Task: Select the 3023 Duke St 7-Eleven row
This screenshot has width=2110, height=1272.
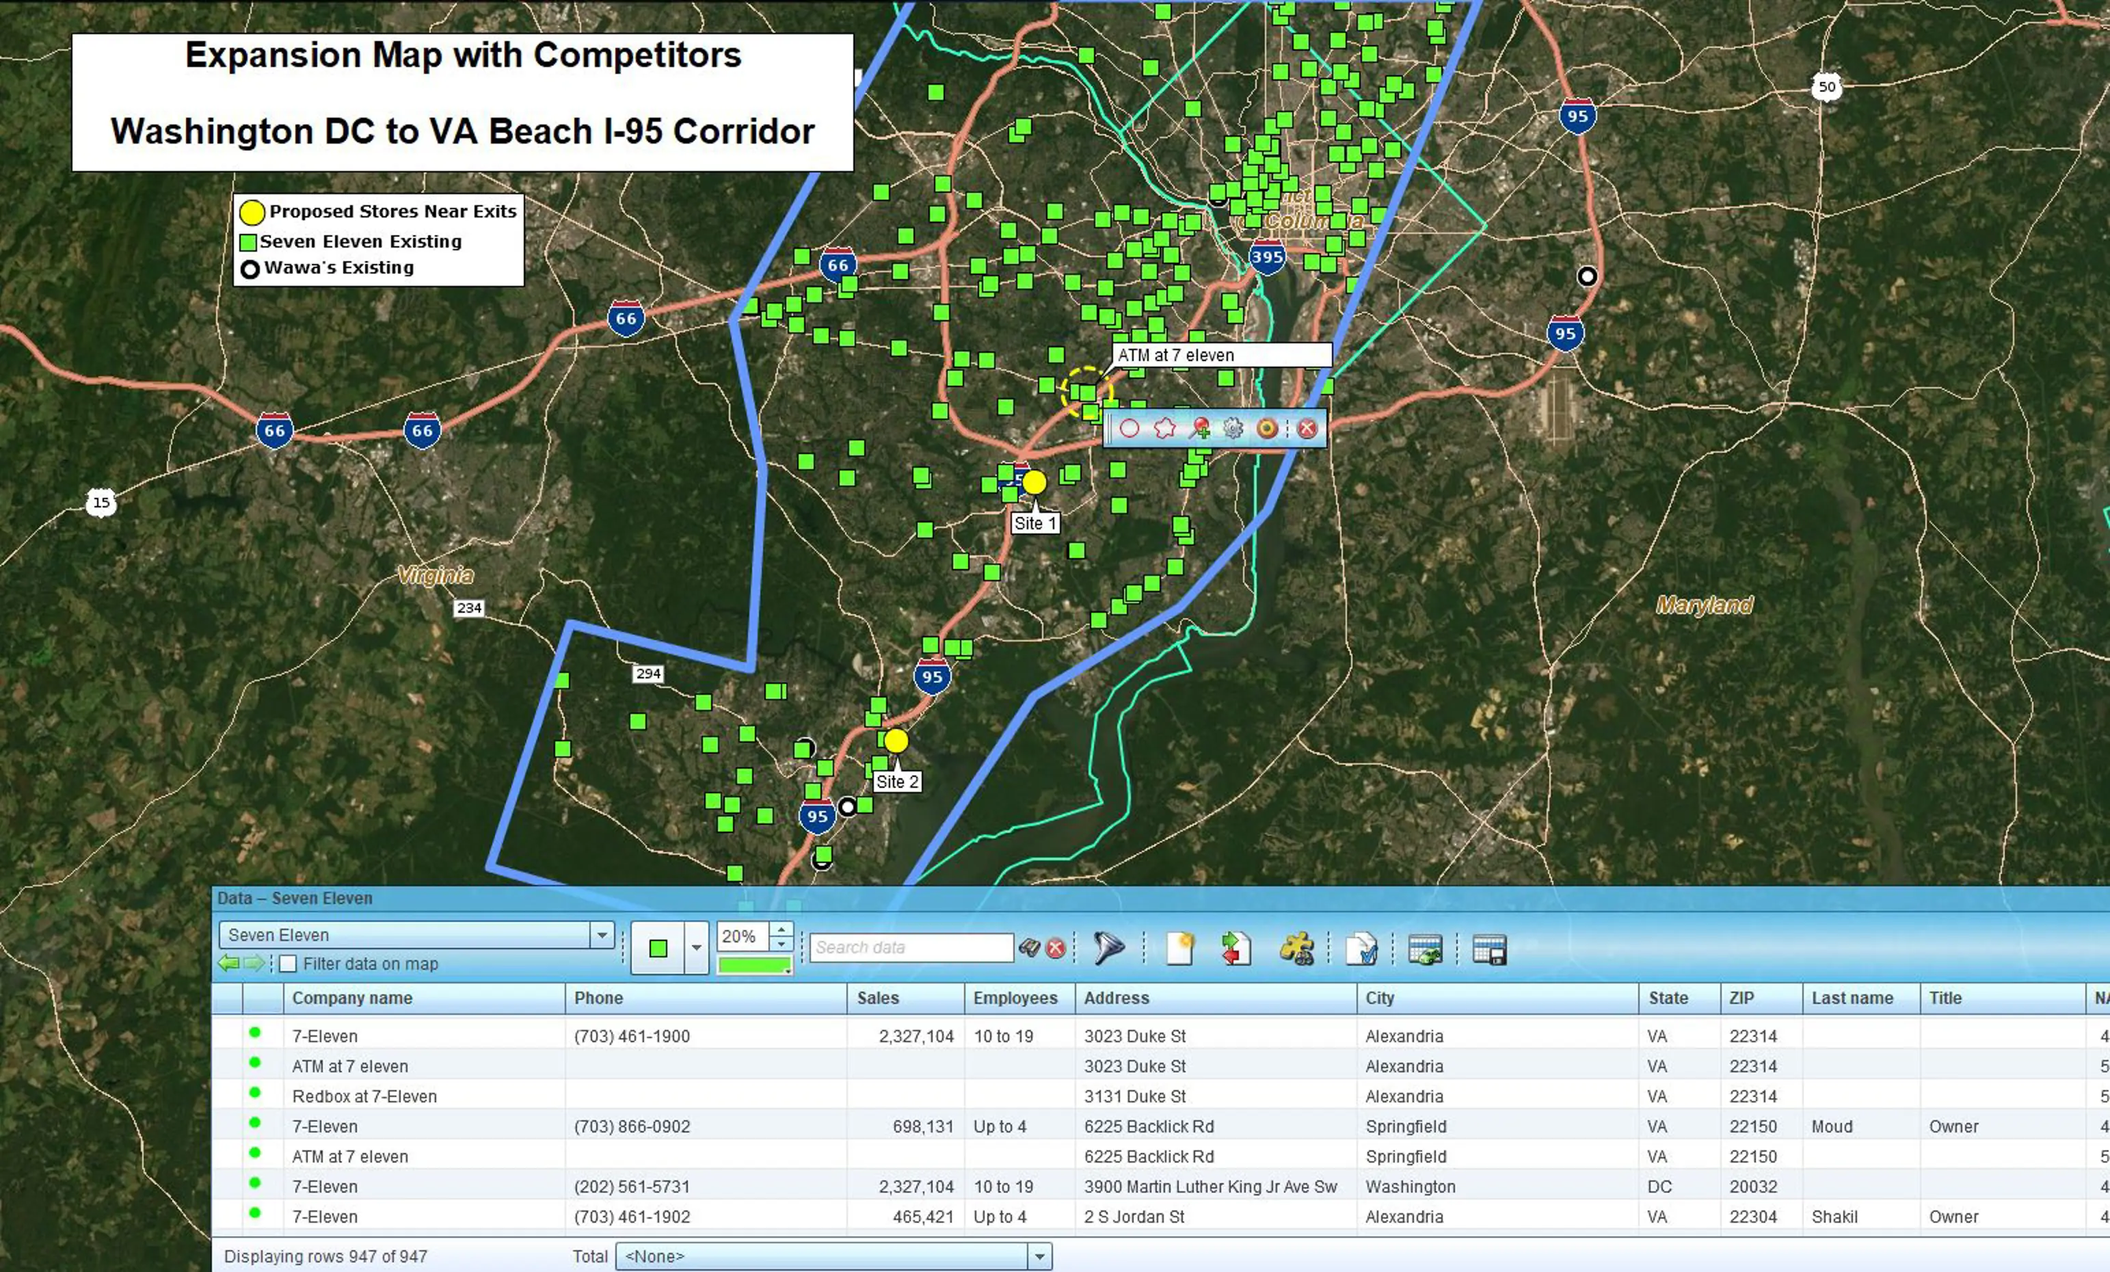Action: (x=1160, y=1035)
